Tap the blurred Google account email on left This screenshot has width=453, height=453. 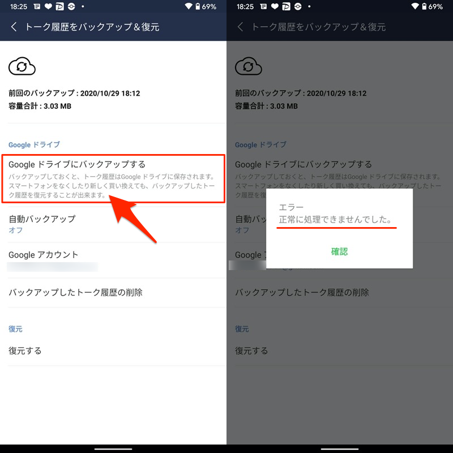52,267
